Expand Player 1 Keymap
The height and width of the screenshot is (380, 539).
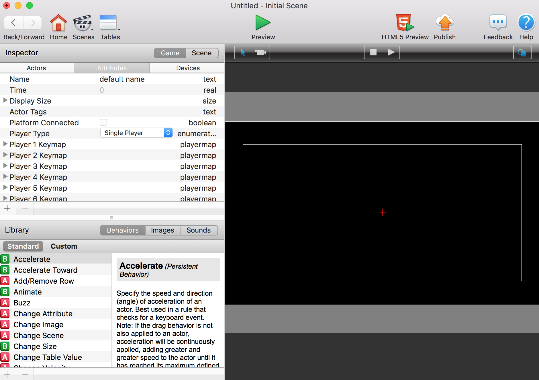(x=5, y=144)
